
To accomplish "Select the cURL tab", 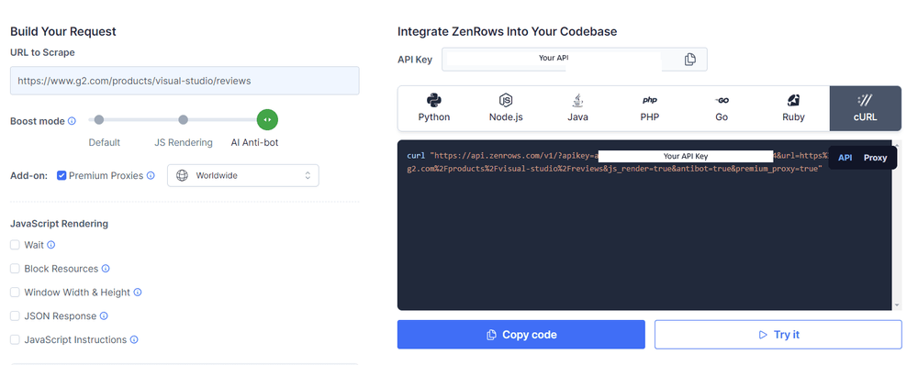I will (x=866, y=108).
